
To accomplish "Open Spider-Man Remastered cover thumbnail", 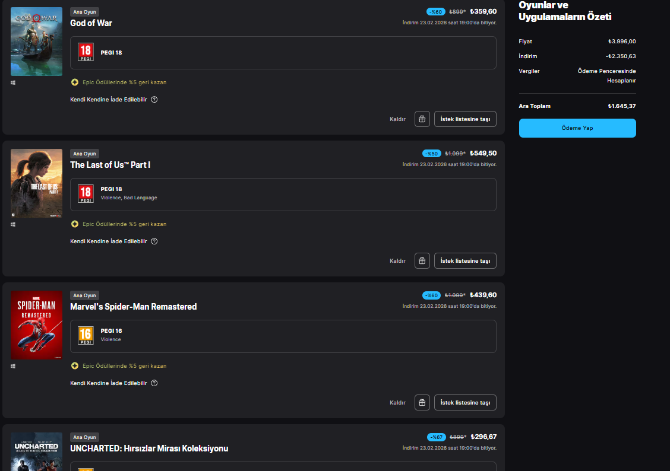I will 36,325.
